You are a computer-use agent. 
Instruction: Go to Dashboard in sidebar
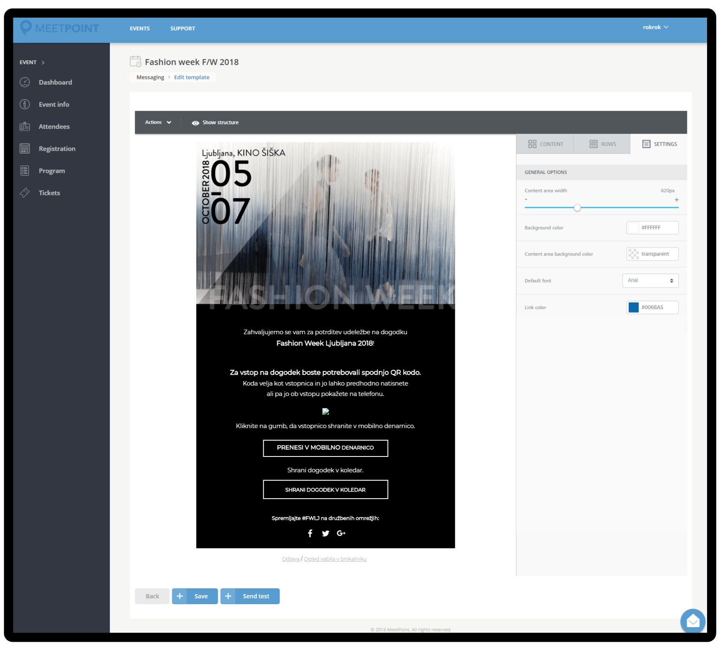pyautogui.click(x=56, y=82)
